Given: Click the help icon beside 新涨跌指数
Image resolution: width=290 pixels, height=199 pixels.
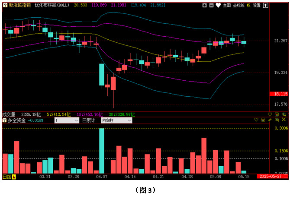Looking at the screenshot, I should (5, 5).
